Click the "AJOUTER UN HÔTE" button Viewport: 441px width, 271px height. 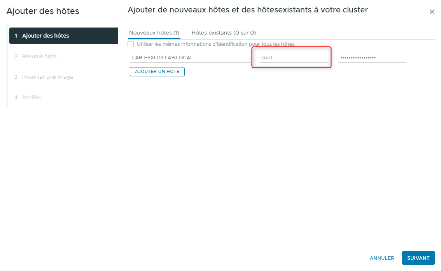coord(157,71)
